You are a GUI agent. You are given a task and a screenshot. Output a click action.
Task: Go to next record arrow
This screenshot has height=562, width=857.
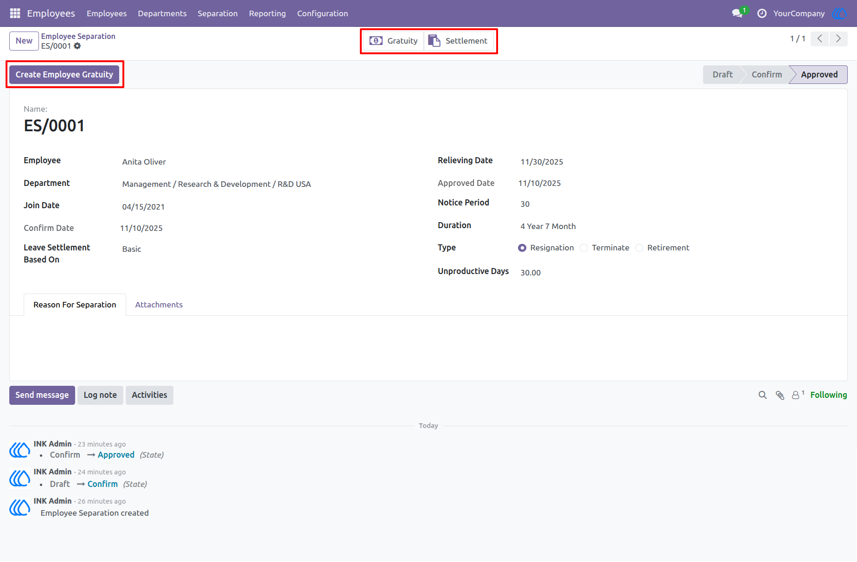click(x=838, y=39)
